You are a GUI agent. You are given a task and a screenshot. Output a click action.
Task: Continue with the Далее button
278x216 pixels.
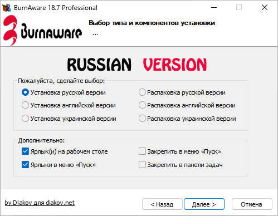(204, 204)
